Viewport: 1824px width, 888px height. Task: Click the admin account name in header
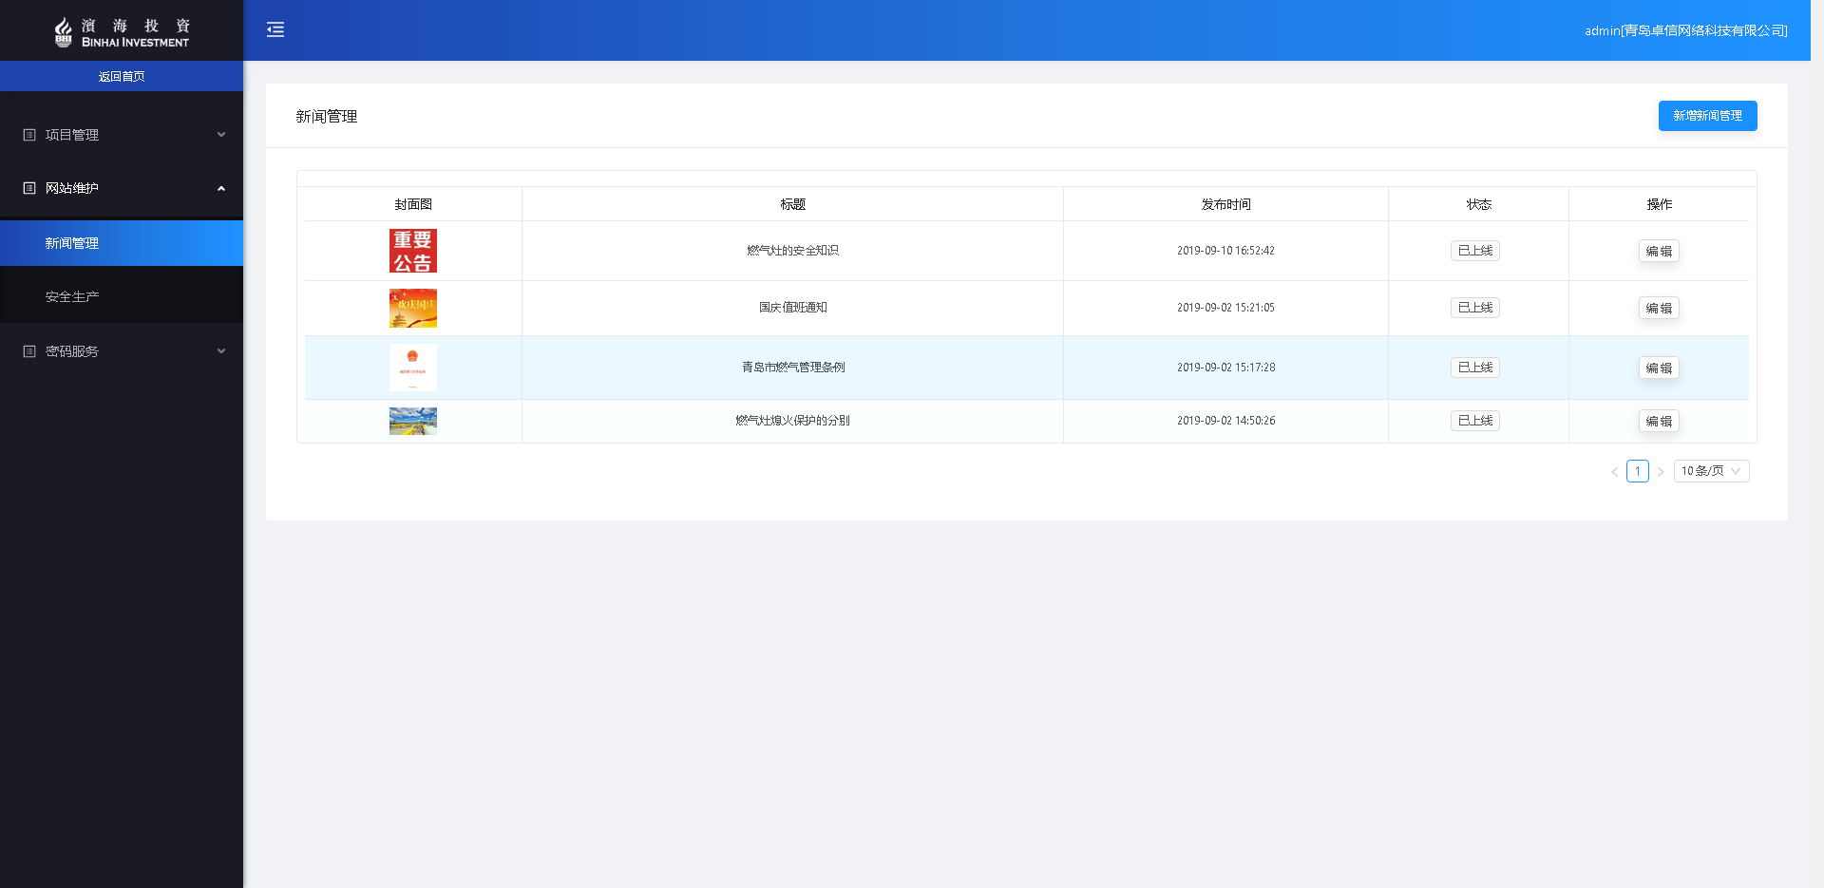1686,30
